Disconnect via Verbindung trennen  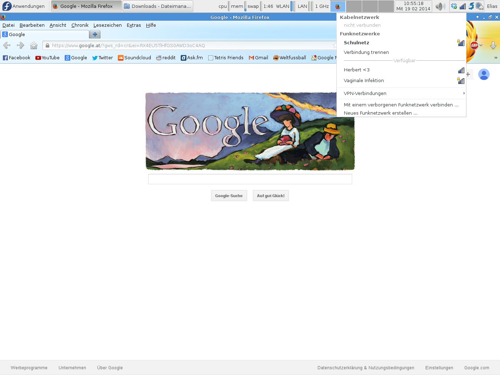click(x=366, y=52)
